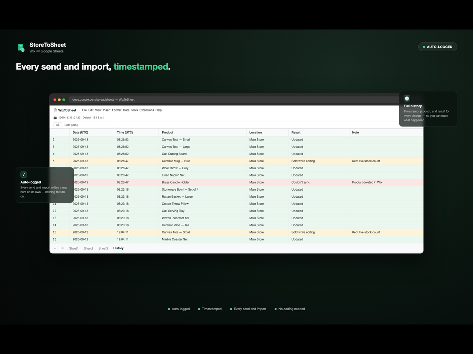Switch to the Sheet3 tab
Viewport: 473px width, 354px height.
click(103, 248)
